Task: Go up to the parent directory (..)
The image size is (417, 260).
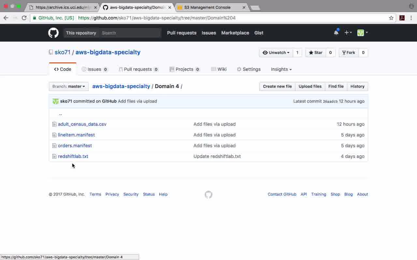Action: (x=61, y=114)
